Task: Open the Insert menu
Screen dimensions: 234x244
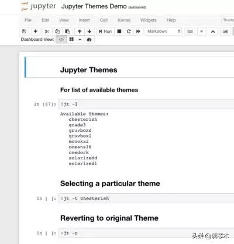Action: 84,20
